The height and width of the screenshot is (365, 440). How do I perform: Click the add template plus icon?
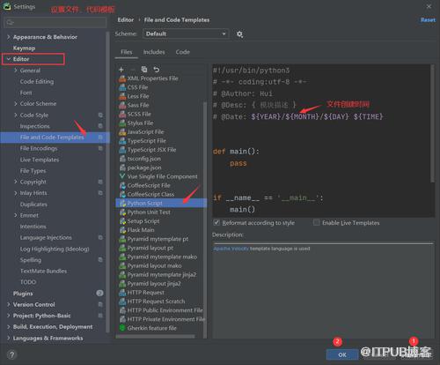pos(121,70)
